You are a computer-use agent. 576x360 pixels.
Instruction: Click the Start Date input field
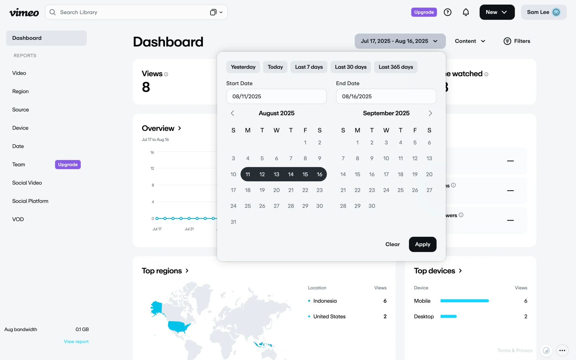tap(276, 96)
